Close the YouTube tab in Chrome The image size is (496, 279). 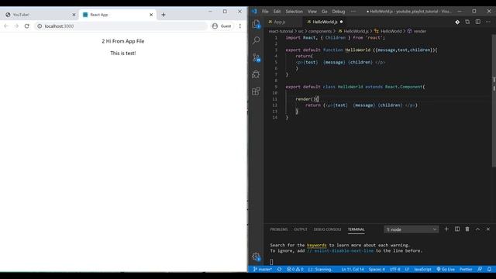(x=74, y=15)
